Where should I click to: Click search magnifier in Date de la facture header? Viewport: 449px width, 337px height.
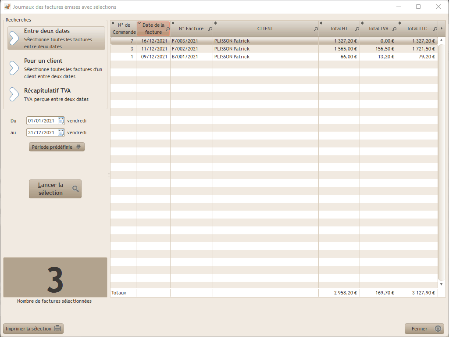[x=168, y=29]
